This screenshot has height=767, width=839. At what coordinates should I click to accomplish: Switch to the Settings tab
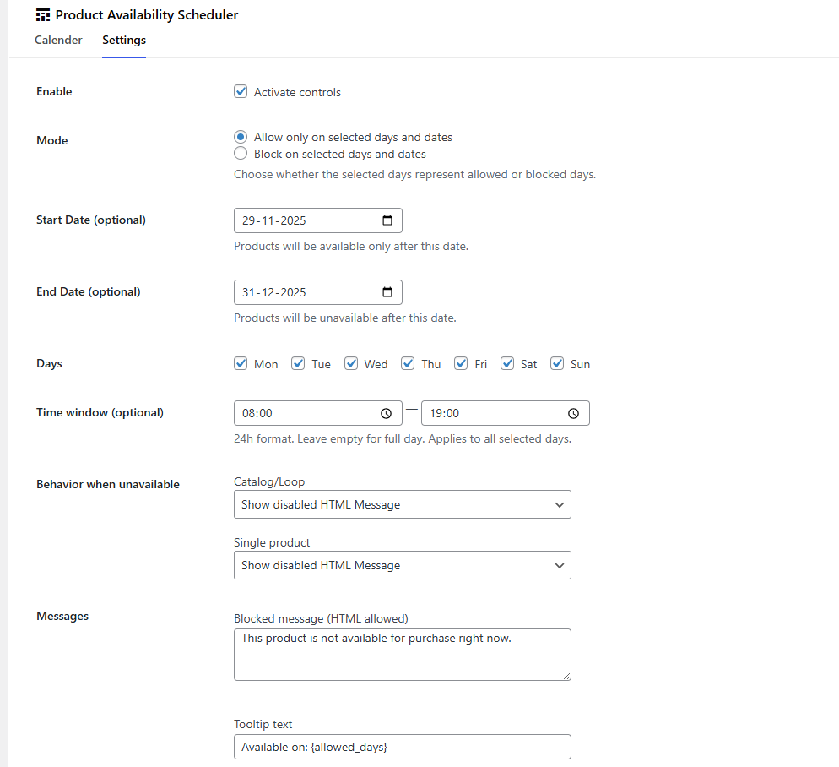123,40
